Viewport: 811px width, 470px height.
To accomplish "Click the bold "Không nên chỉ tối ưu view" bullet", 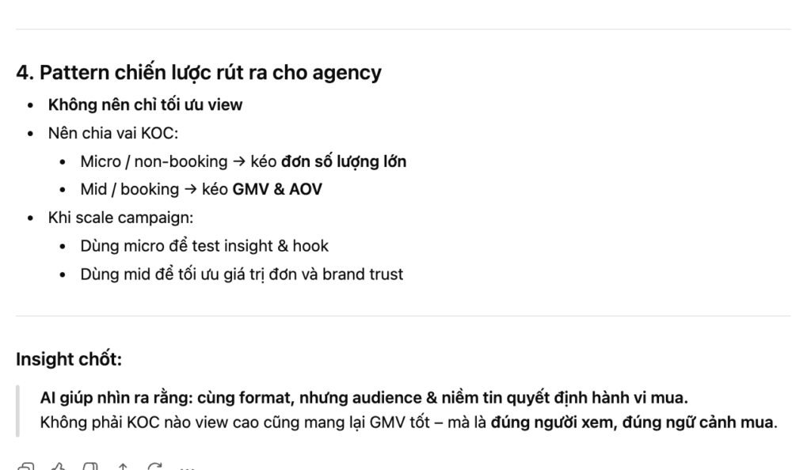I will pos(145,105).
